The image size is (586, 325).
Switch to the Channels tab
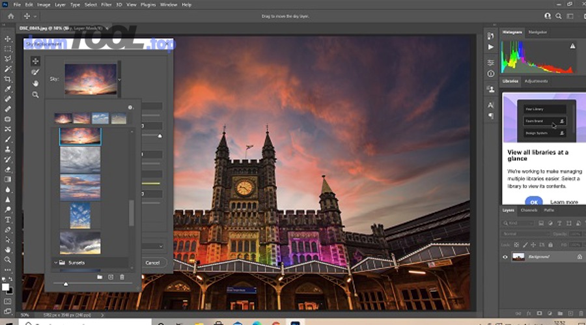coord(529,210)
